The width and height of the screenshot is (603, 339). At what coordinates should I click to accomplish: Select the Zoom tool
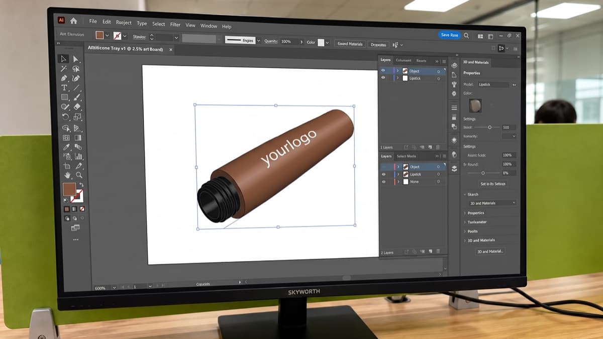tap(79, 175)
